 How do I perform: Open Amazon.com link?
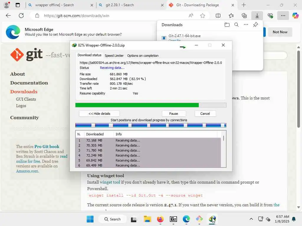(27, 171)
